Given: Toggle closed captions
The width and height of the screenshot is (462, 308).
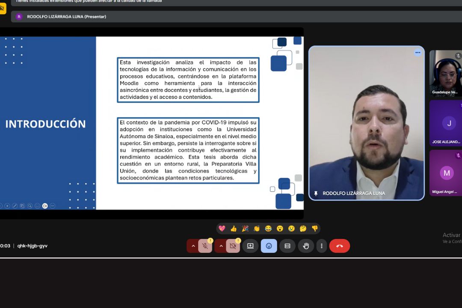Looking at the screenshot, I should (287, 246).
